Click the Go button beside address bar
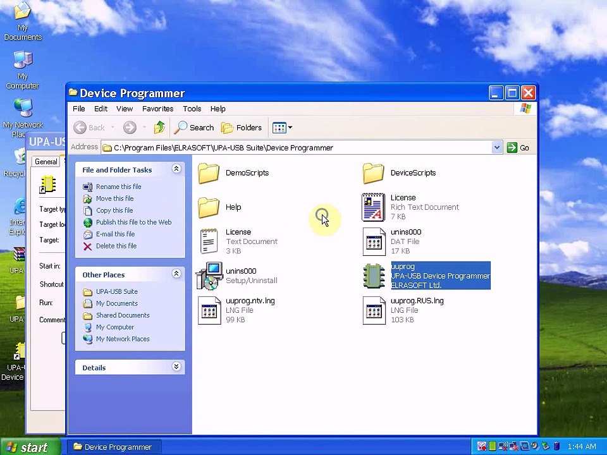The width and height of the screenshot is (607, 455). tap(518, 147)
